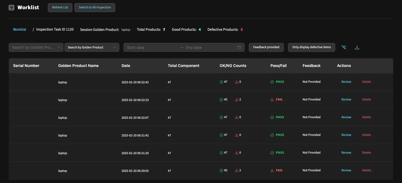Delete the 2025-02-20 06:32:42 inspection
Viewport: 402px width, 183px height.
tap(366, 82)
